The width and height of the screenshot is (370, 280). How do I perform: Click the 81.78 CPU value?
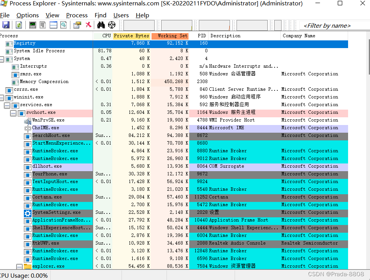[105, 51]
